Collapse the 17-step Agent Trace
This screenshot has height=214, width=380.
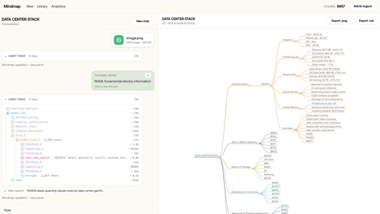(6, 99)
